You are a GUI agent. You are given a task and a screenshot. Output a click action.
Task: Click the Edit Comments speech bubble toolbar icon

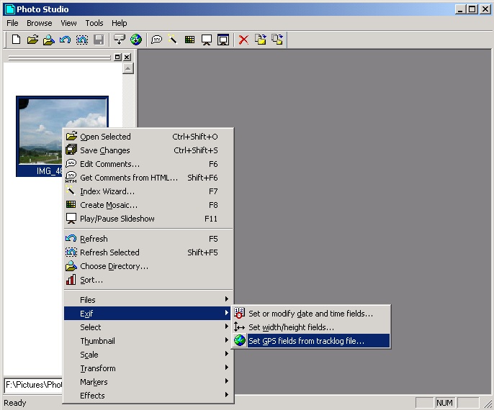(x=156, y=40)
